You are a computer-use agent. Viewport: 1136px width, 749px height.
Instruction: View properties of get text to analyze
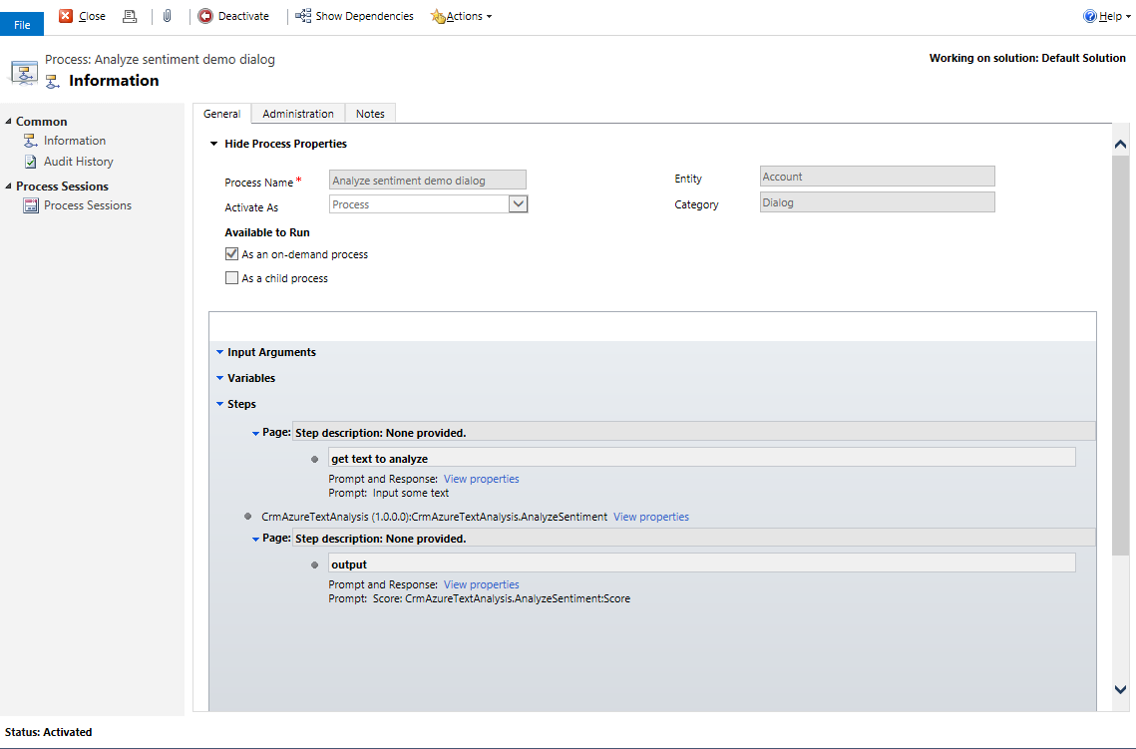pyautogui.click(x=481, y=479)
